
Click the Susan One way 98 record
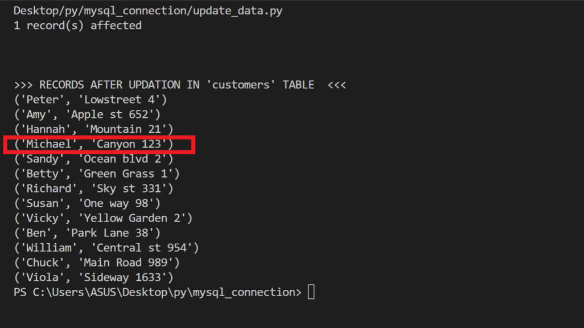pos(88,203)
